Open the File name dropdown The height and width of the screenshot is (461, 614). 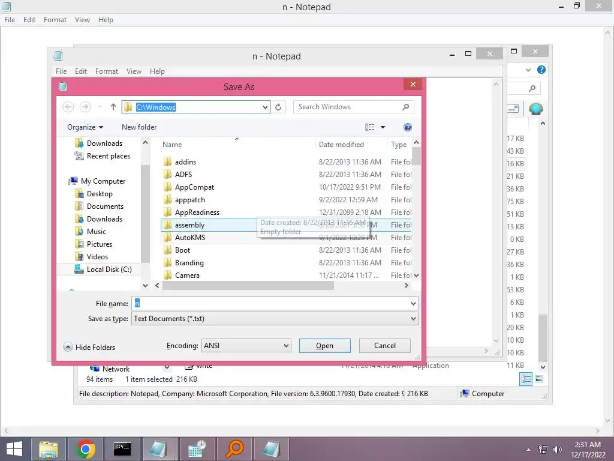point(413,303)
